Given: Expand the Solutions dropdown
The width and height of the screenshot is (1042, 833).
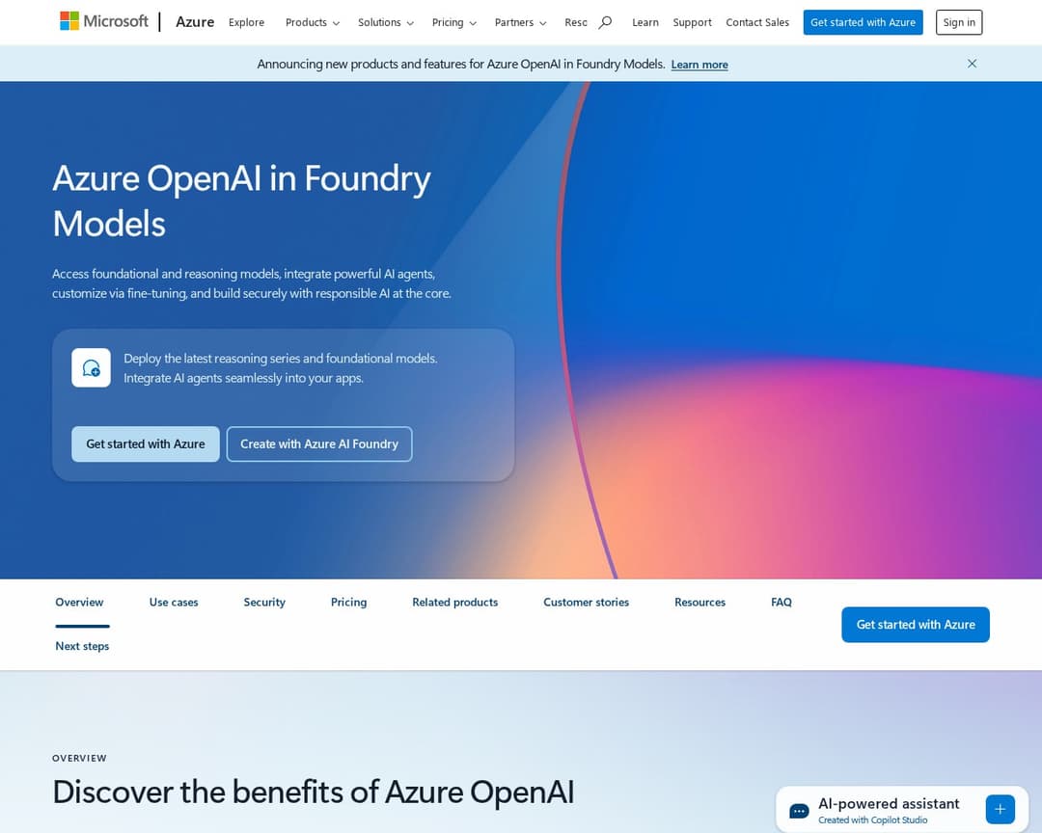Looking at the screenshot, I should tap(385, 22).
